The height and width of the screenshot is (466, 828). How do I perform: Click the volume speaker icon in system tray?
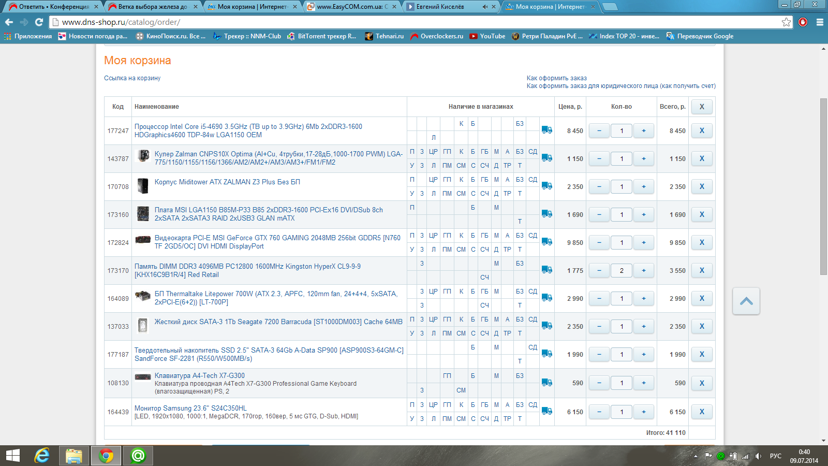tap(758, 456)
